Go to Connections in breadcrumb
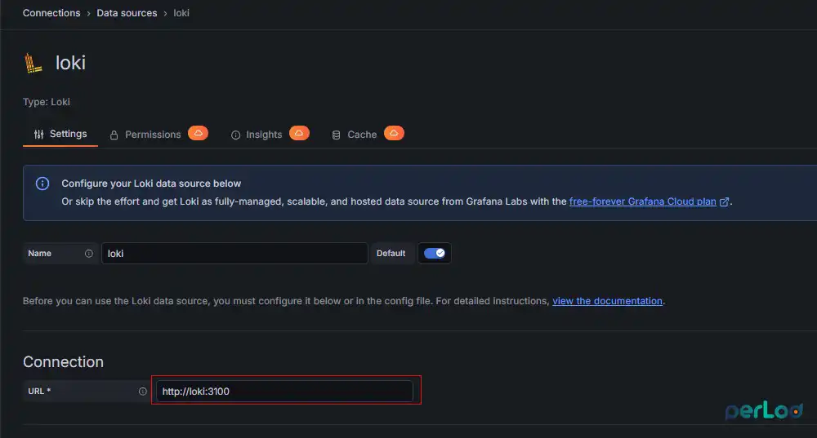The image size is (817, 438). 51,13
